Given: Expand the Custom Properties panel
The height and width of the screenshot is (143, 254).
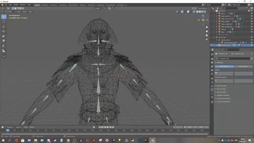Looking at the screenshot, I should (x=223, y=102).
